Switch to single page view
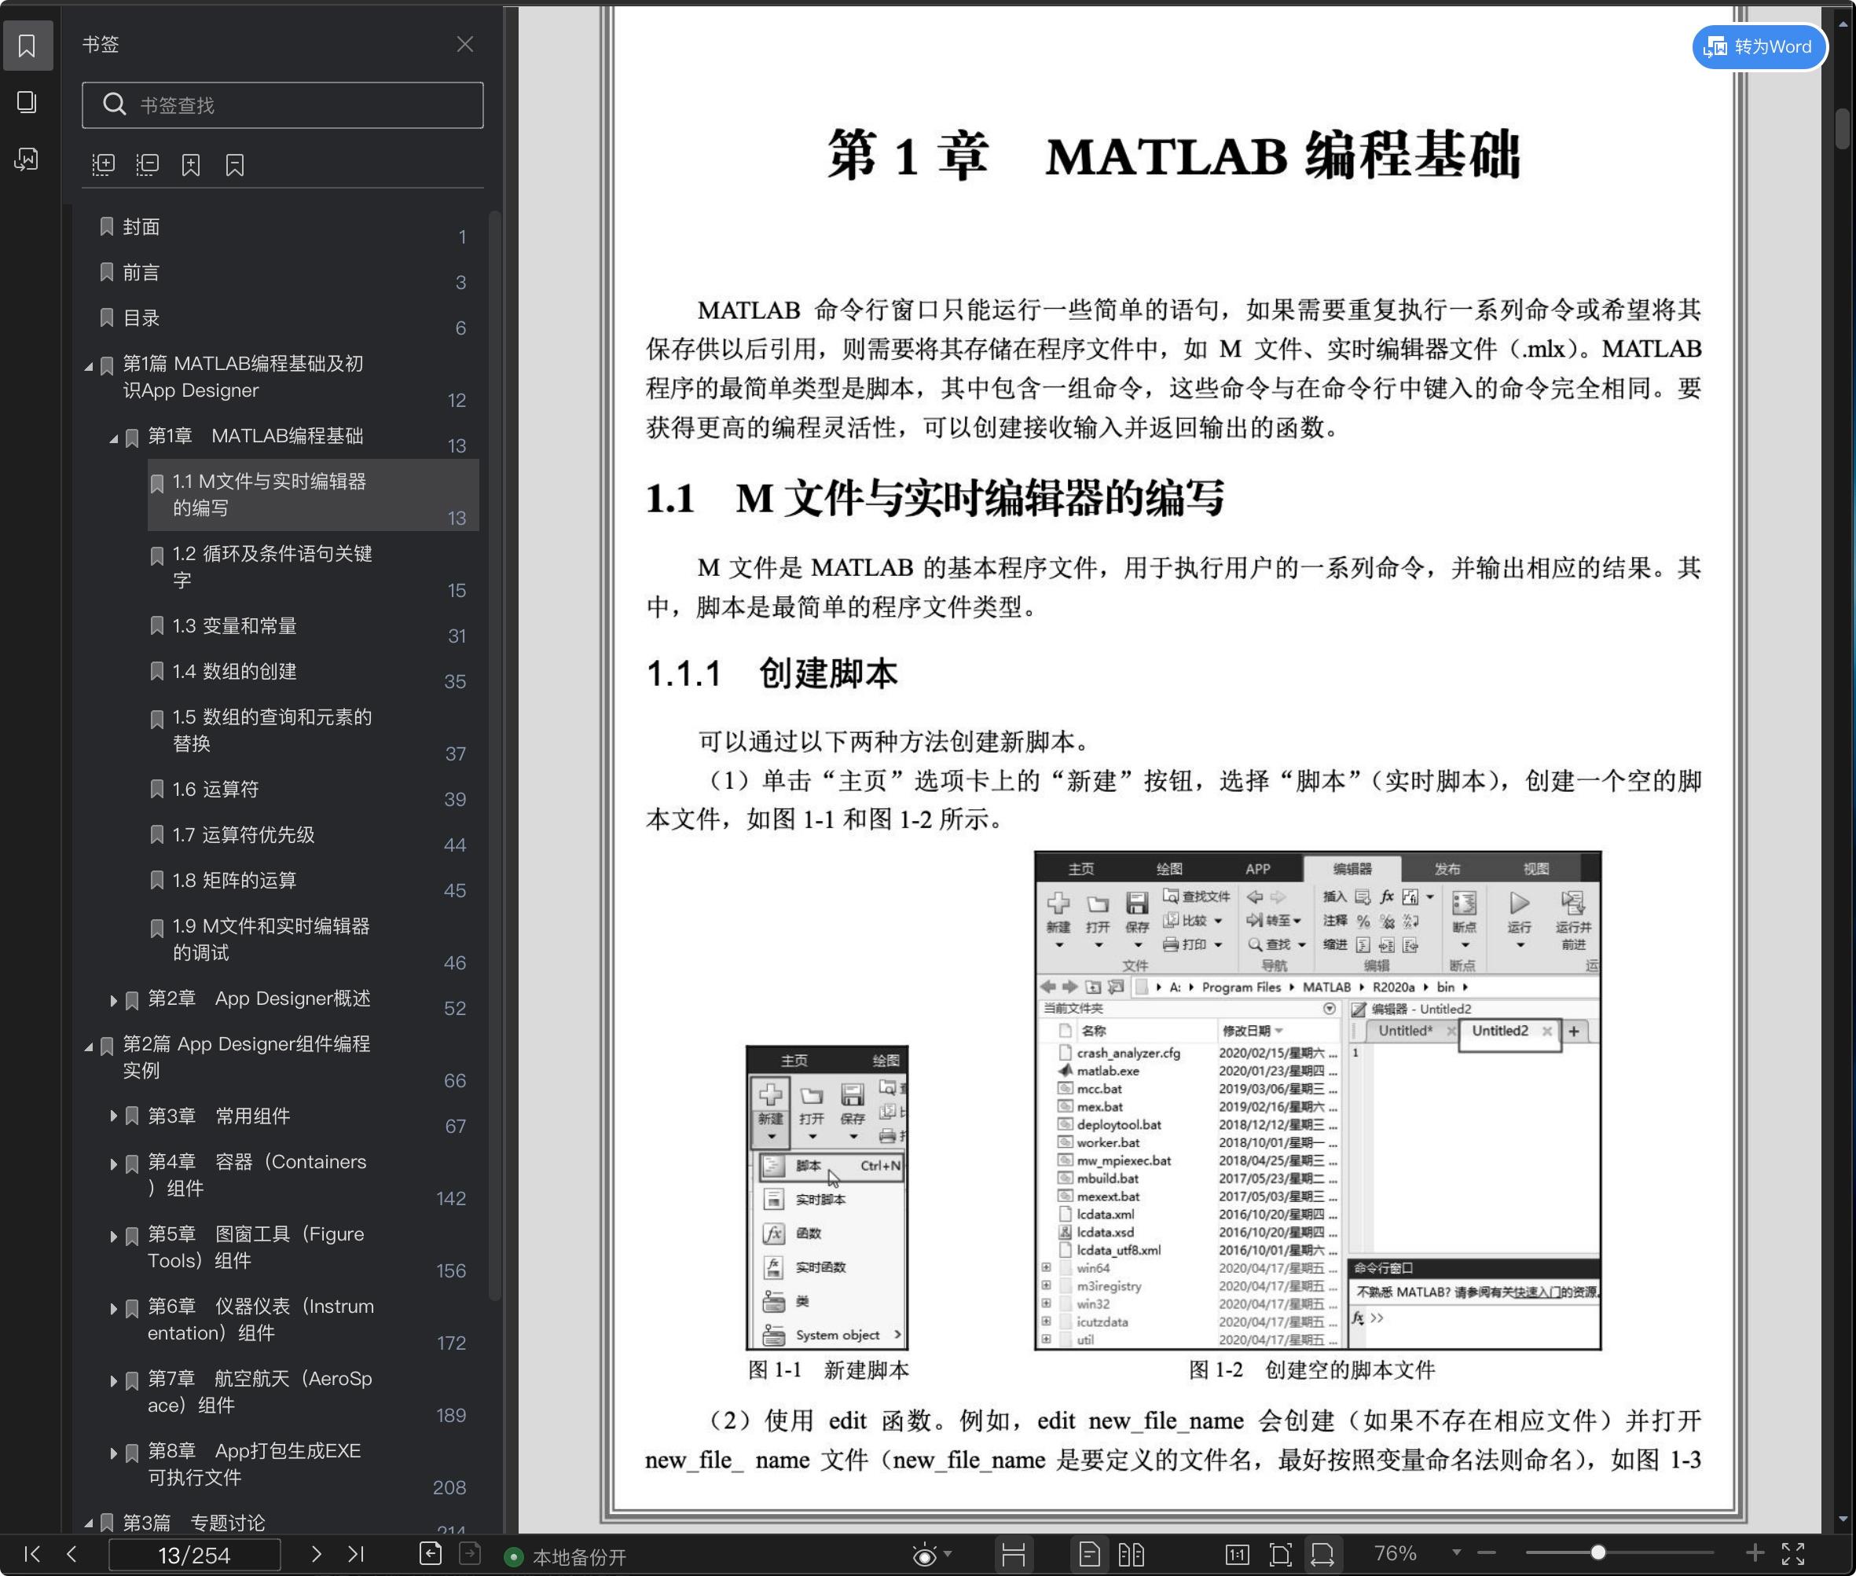1856x1576 pixels. 1089,1556
